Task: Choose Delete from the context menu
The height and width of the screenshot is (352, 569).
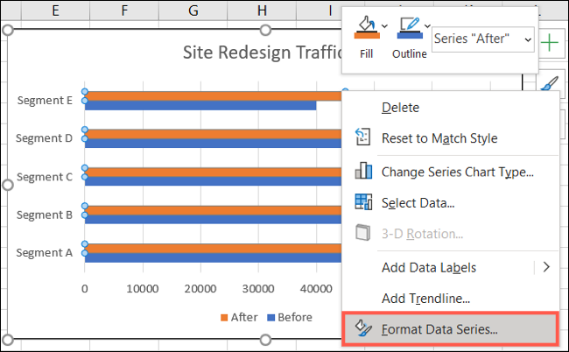Action: click(400, 108)
